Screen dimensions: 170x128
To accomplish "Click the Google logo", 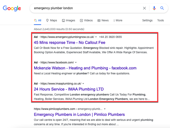I will pyautogui.click(x=12, y=8).
